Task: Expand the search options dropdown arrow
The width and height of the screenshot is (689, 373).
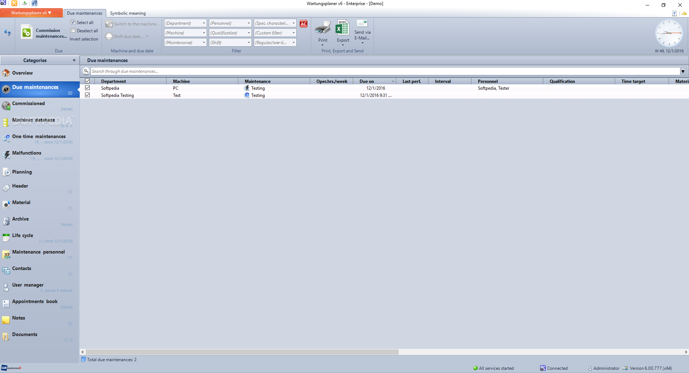Action: tap(683, 71)
